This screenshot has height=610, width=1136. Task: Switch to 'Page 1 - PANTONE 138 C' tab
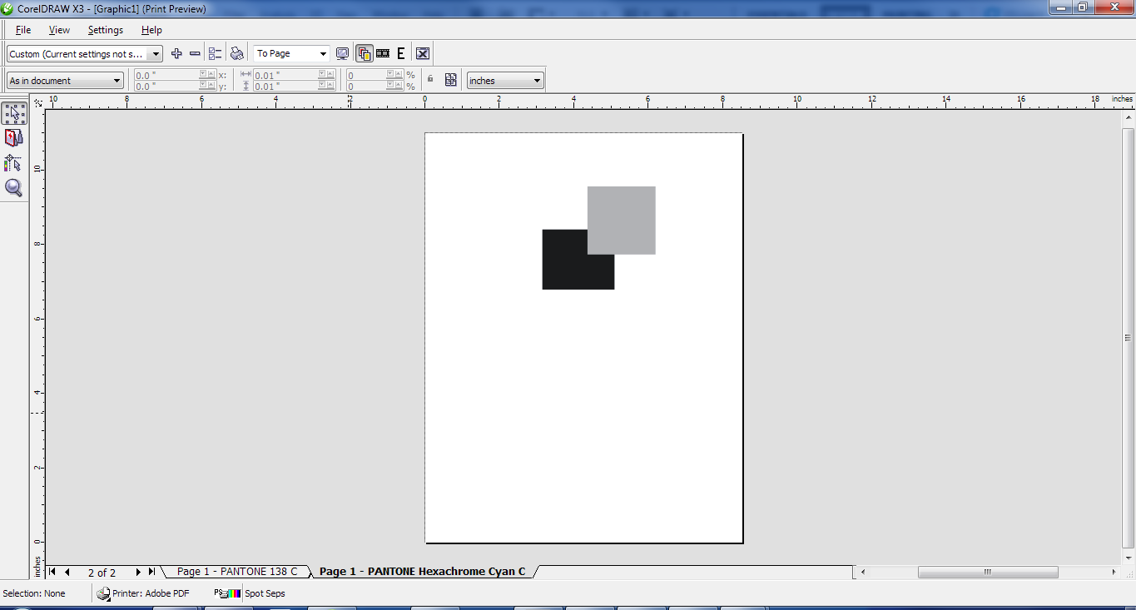pos(236,572)
